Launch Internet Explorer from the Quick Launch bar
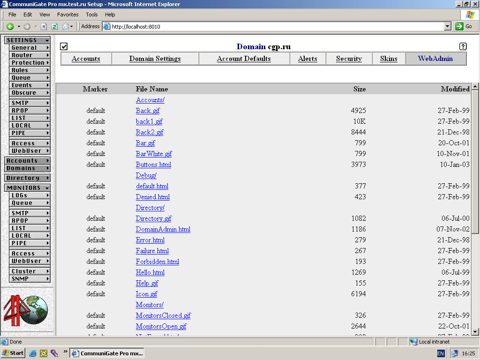This screenshot has height=360, width=480. 32,353
